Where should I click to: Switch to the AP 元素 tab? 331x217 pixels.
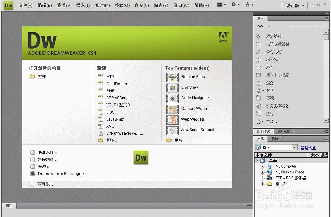[x=284, y=132]
